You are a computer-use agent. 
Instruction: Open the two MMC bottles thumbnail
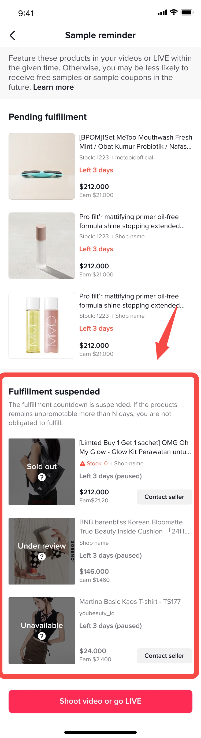[42, 325]
